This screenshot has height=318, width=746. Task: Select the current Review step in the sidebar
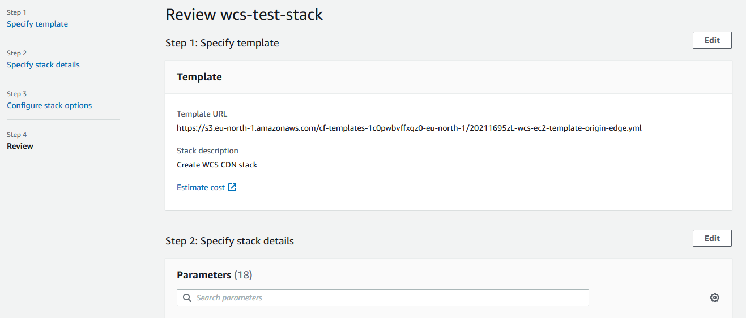coord(20,146)
